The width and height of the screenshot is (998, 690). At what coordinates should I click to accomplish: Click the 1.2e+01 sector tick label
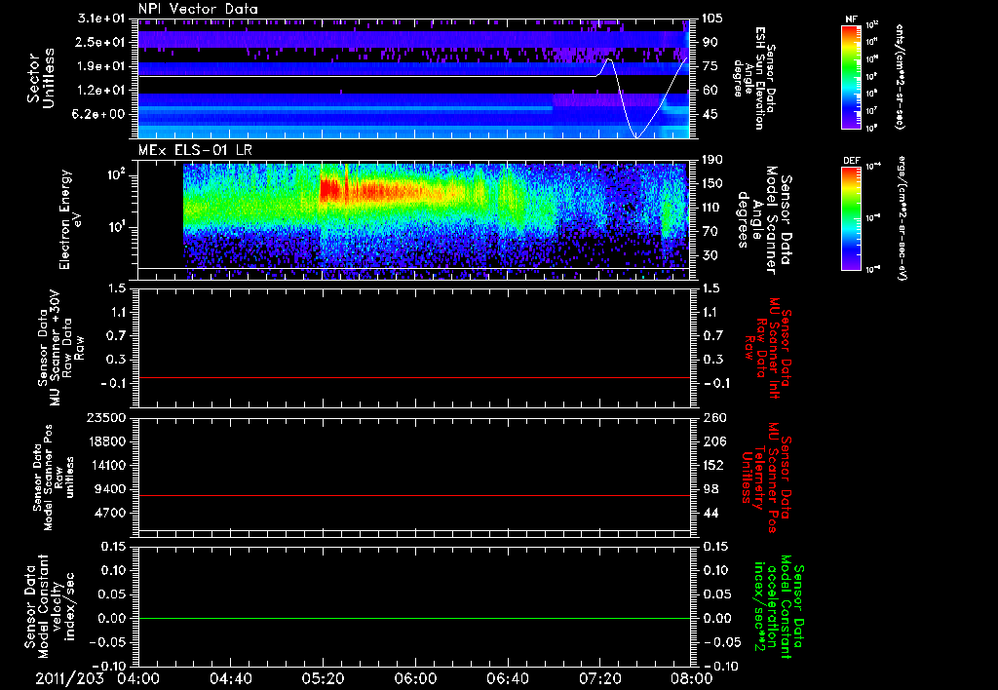pyautogui.click(x=101, y=91)
